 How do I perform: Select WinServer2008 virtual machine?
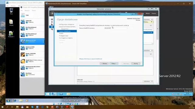(x=32, y=48)
